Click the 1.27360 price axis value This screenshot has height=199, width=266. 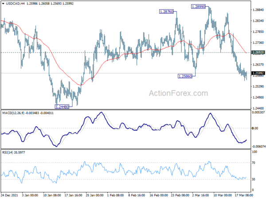pos(258,42)
